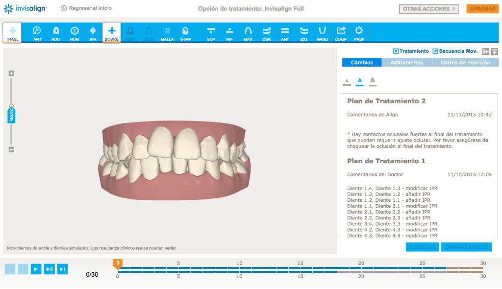Screen dimensions: 502x289
Task: Go back via Regresar al inicio
Action: pos(86,8)
